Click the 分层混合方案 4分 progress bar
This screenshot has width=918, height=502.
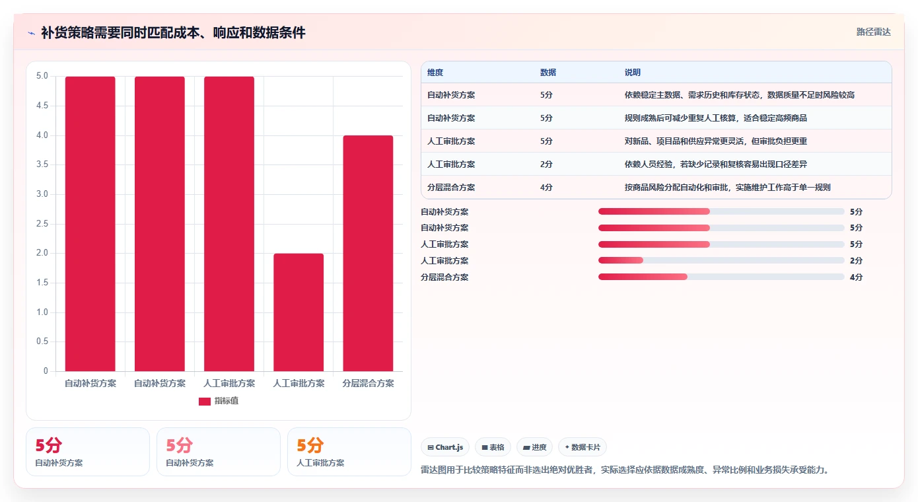[x=721, y=277]
